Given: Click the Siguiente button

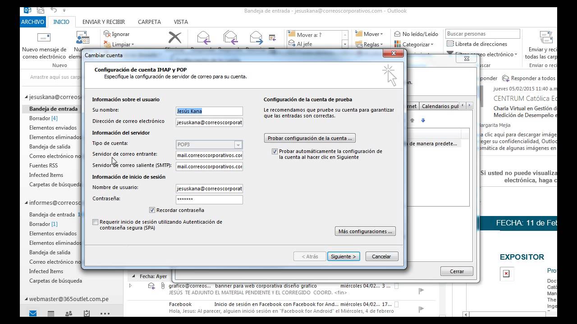Looking at the screenshot, I should pos(343,256).
